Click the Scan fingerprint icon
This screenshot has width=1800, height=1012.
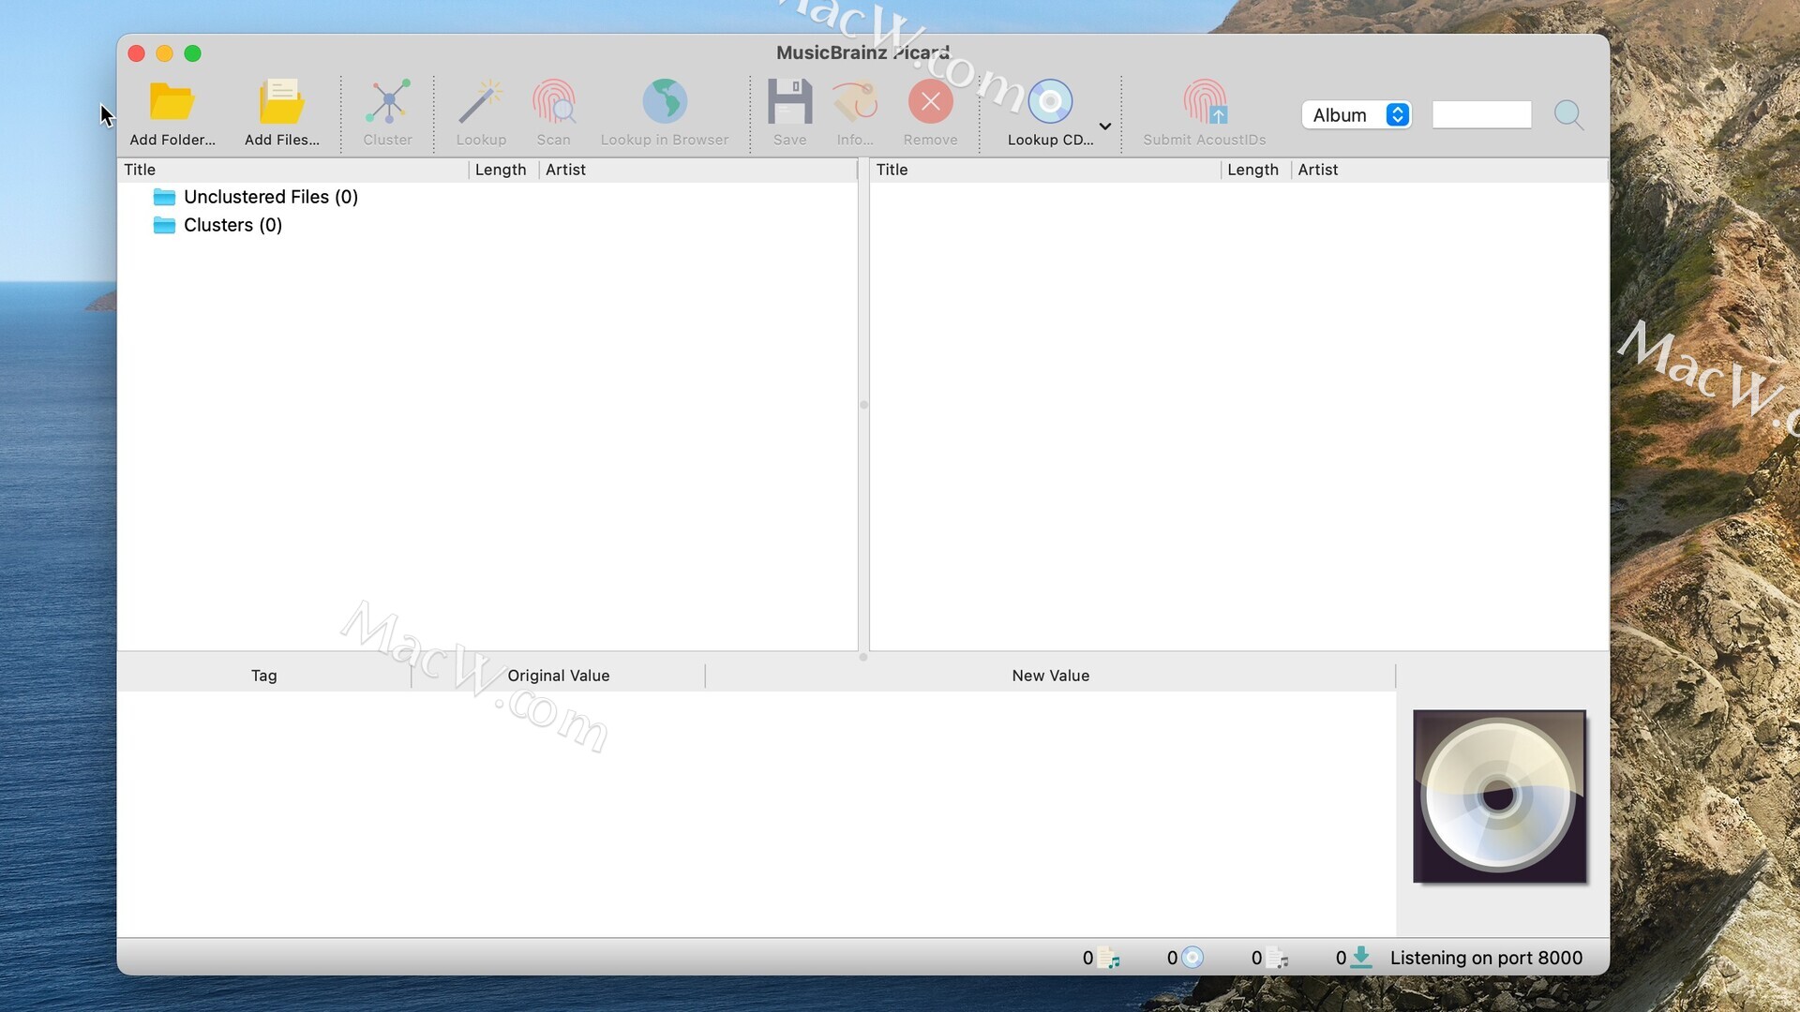553,101
